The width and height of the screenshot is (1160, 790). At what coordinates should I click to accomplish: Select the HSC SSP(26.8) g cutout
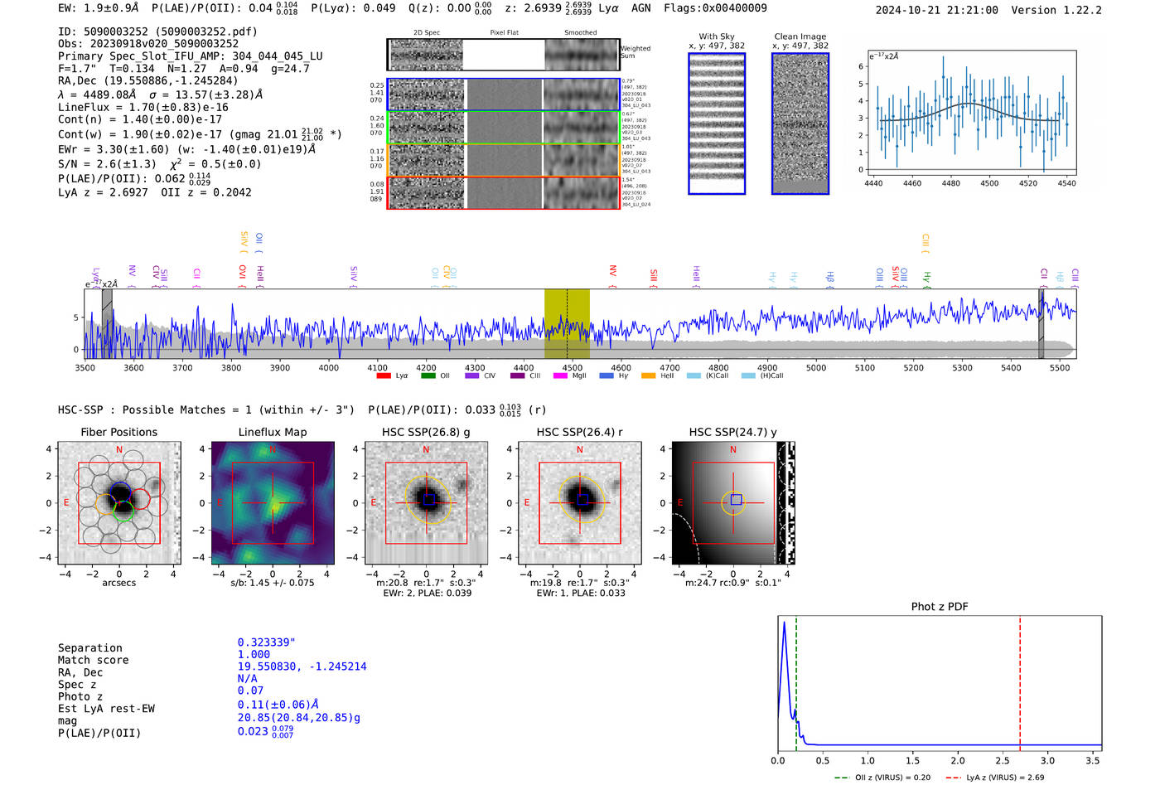426,503
